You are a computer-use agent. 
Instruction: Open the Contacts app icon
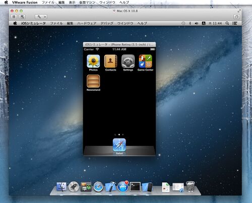110,61
